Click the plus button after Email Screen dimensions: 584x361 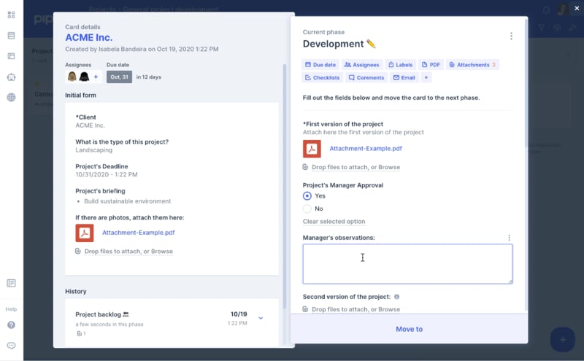click(x=426, y=77)
